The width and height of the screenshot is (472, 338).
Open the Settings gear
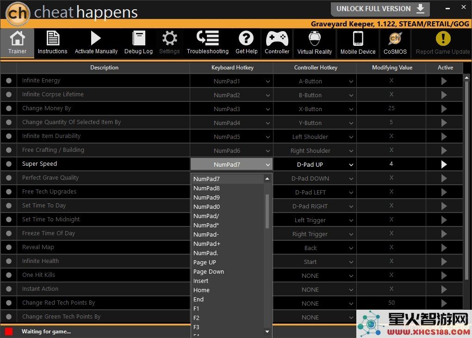click(x=169, y=43)
